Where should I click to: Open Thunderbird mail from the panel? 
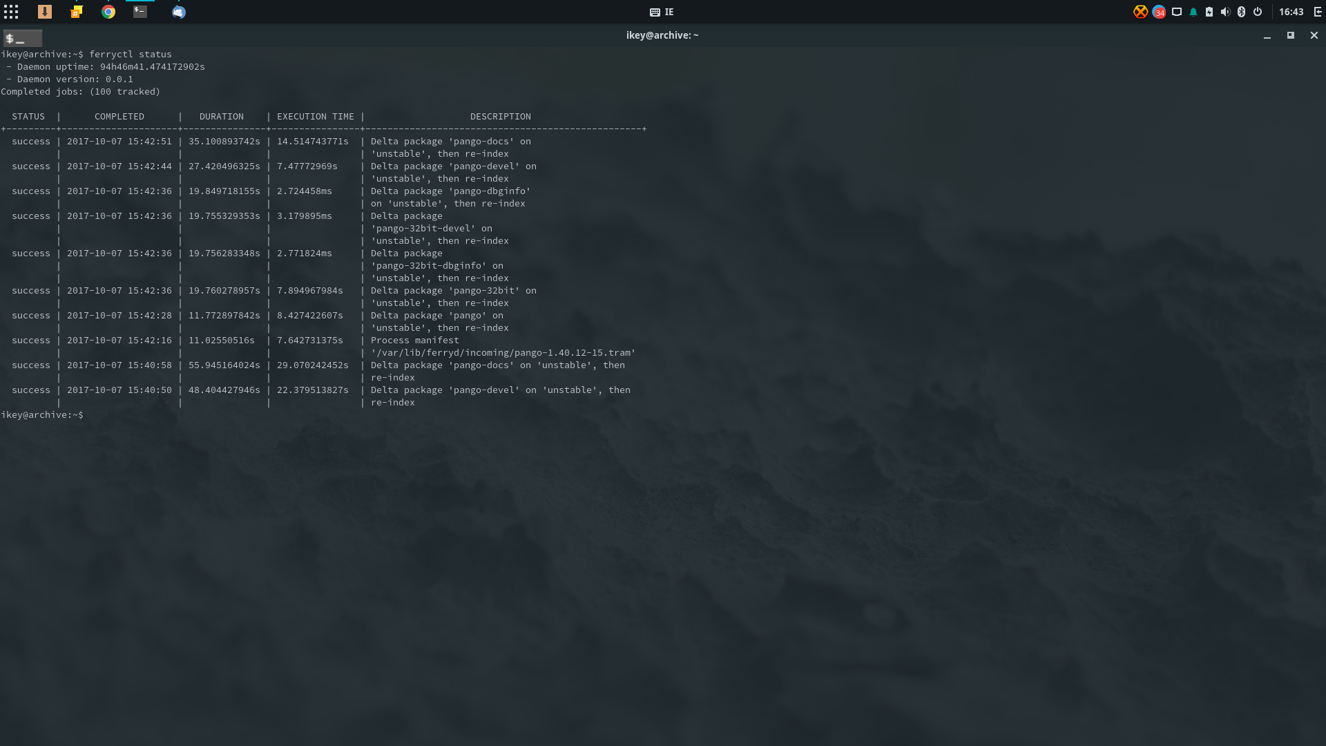[179, 12]
